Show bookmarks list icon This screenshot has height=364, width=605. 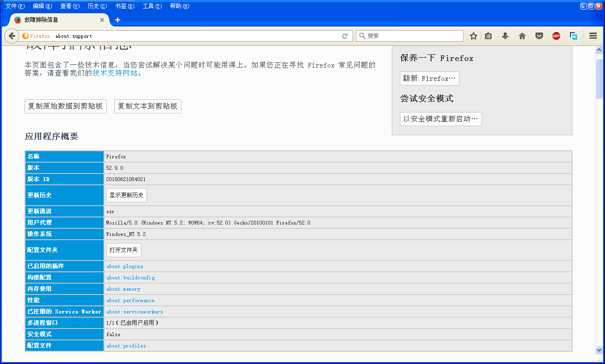click(x=489, y=36)
